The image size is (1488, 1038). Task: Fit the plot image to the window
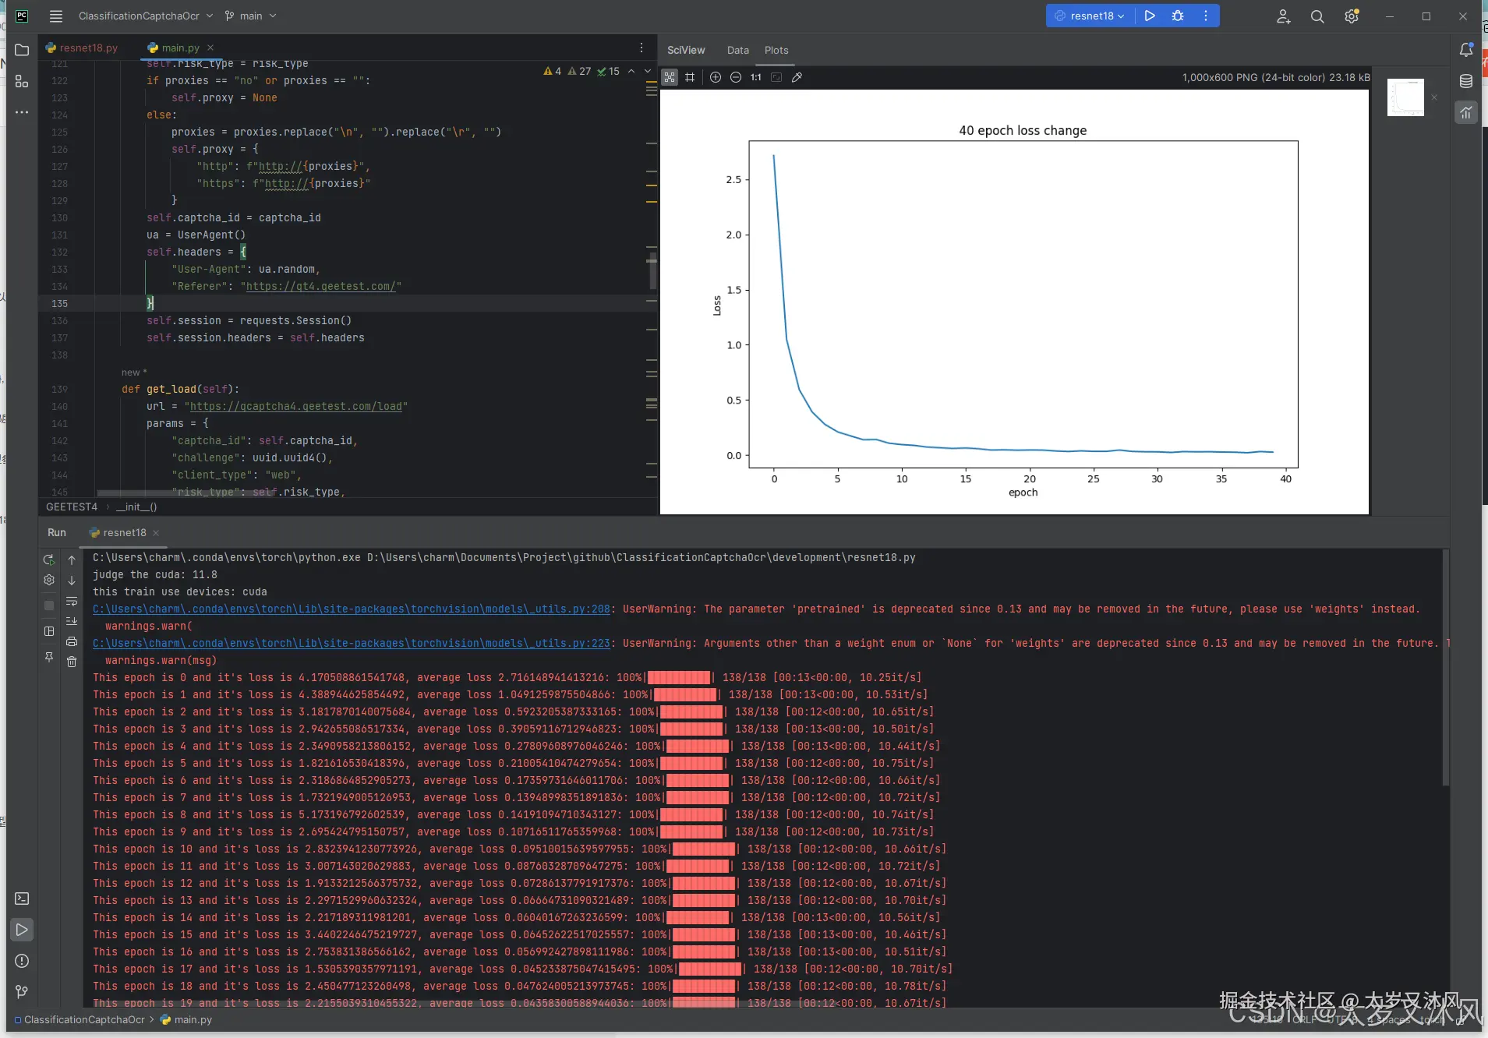pyautogui.click(x=776, y=77)
